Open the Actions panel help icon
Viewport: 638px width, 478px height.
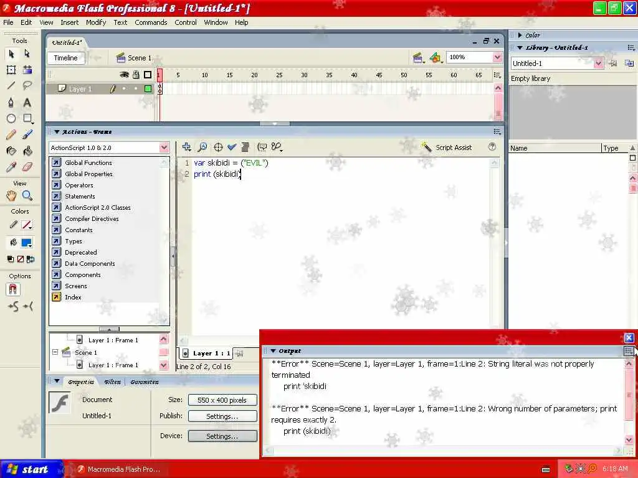pos(492,147)
